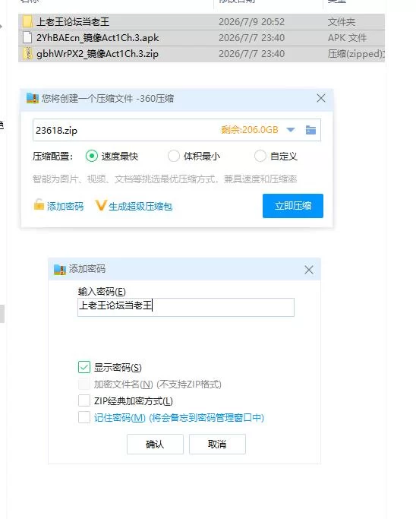Open the archive path dropdown arrow
Screen dimensions: 416x519
click(290, 130)
